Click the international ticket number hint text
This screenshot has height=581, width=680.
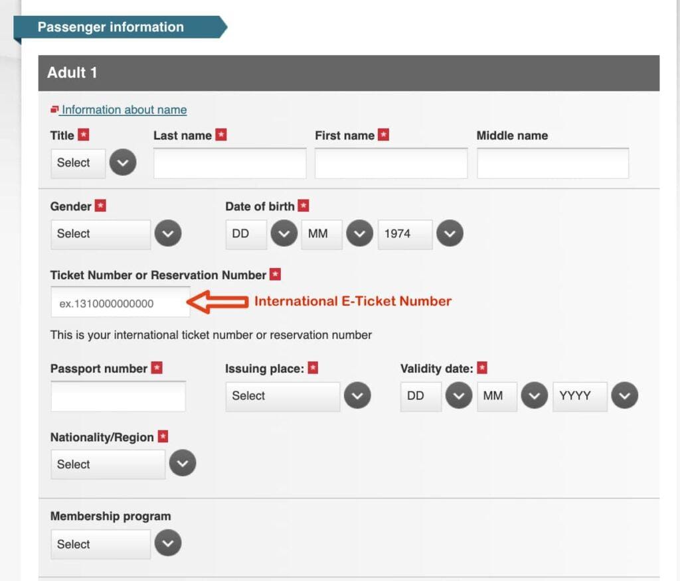click(211, 335)
